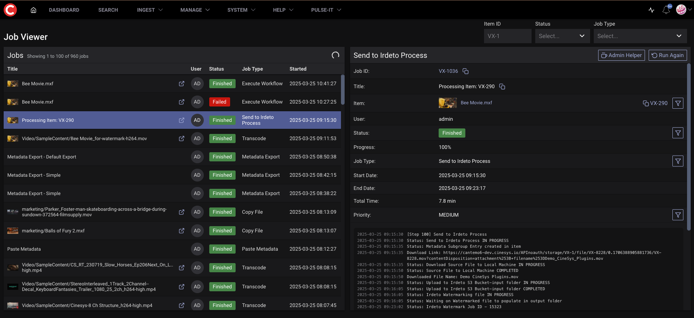Click the Run Again button
Image resolution: width=694 pixels, height=318 pixels.
click(x=667, y=55)
